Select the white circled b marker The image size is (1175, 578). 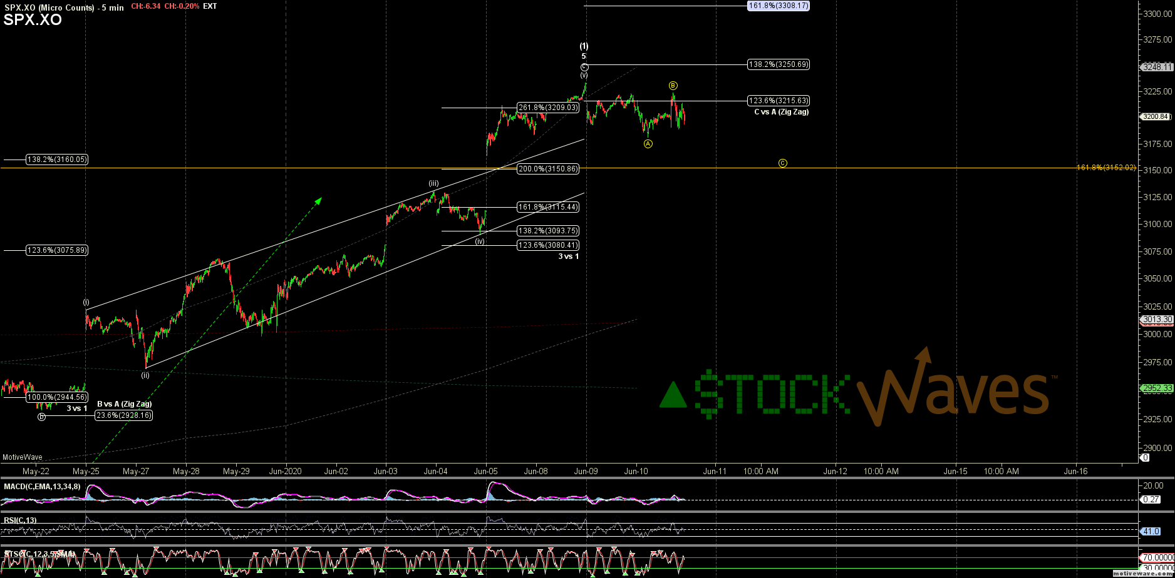pyautogui.click(x=41, y=417)
